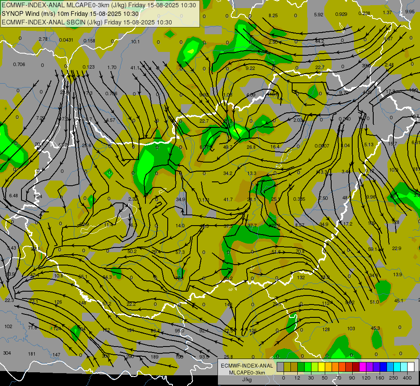Viewport: 420px width, 386px height.
Task: Click the '30' legend scale label
Action: [311, 378]
